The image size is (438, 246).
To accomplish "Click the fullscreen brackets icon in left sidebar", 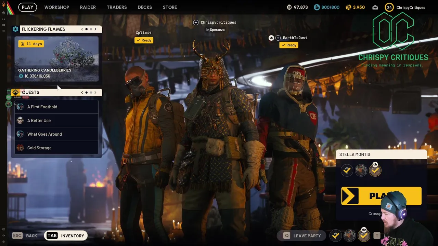I will click(x=3, y=19).
